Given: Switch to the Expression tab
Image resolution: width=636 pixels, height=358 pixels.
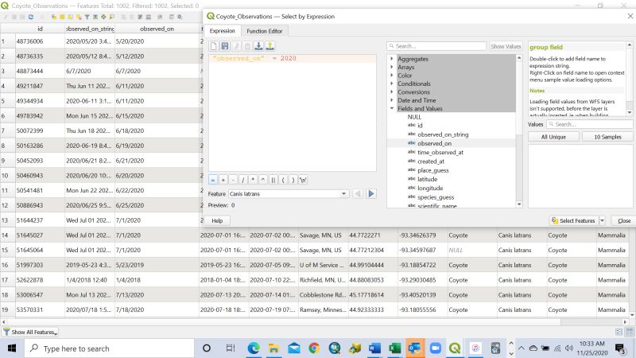Looking at the screenshot, I should click(x=223, y=31).
